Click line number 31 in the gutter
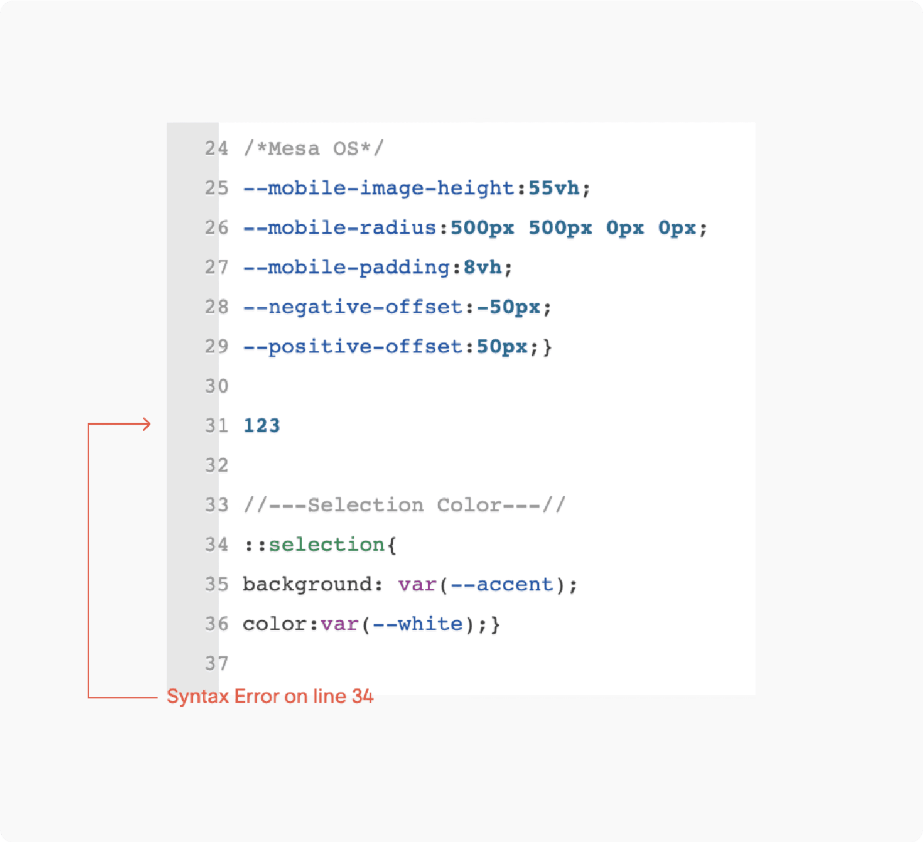Viewport: 923px width, 842px height. pos(217,426)
